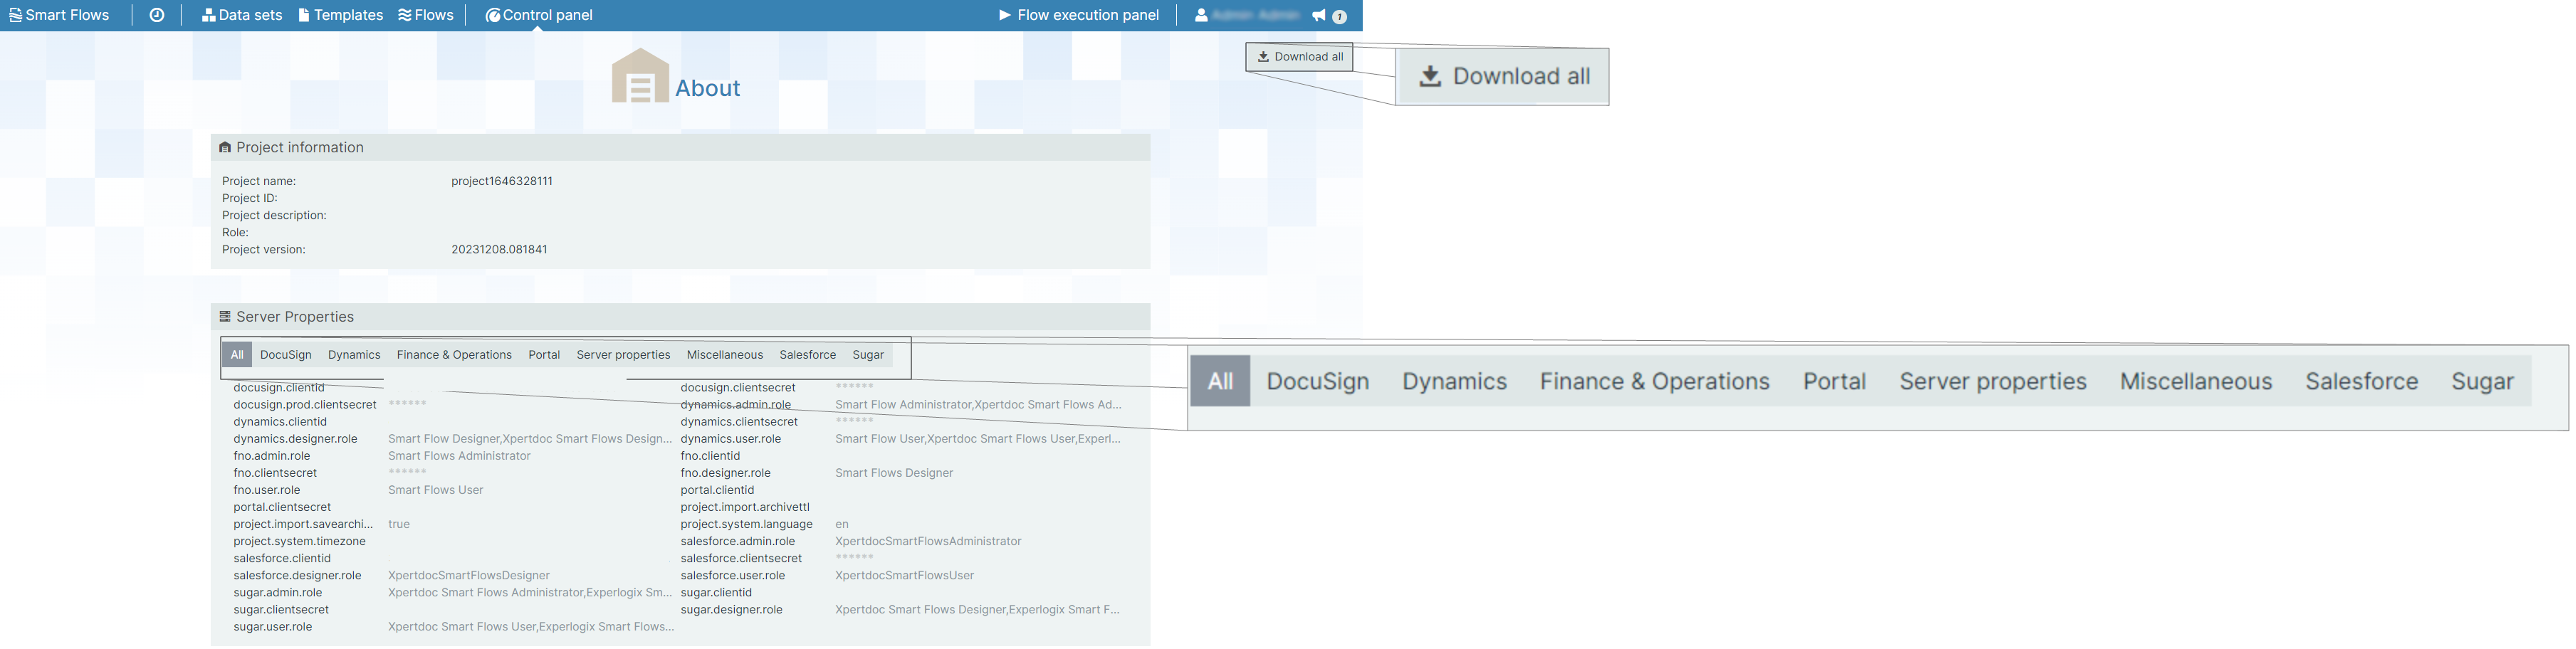Open the clock history icon in the top bar
The image size is (2576, 649).
click(157, 15)
